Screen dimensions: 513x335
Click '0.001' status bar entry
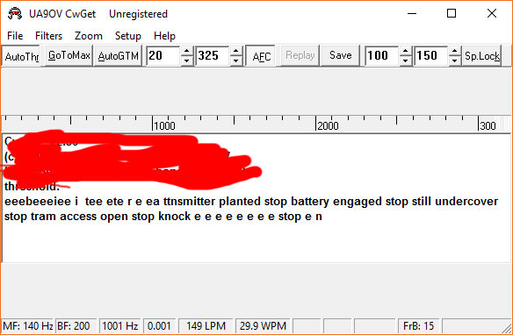tap(159, 326)
